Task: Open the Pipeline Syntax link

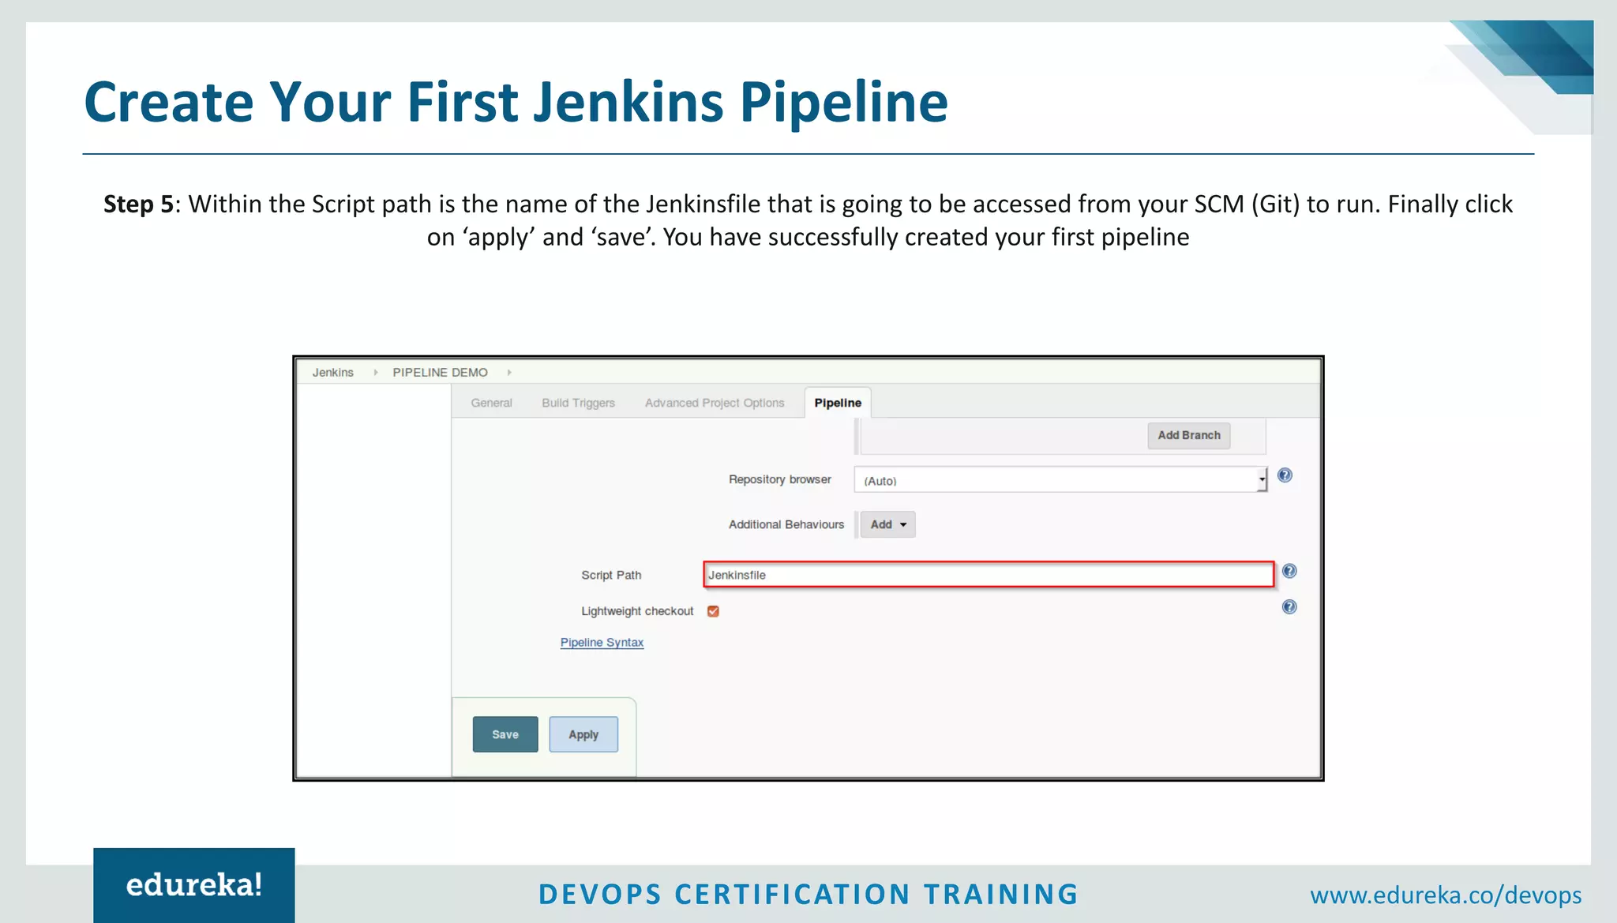Action: [602, 642]
